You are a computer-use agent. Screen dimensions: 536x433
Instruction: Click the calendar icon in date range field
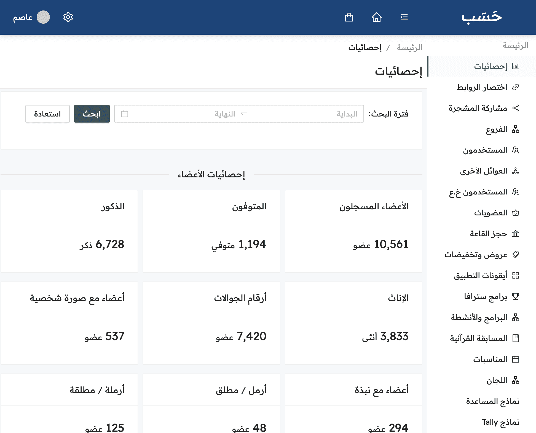click(125, 114)
